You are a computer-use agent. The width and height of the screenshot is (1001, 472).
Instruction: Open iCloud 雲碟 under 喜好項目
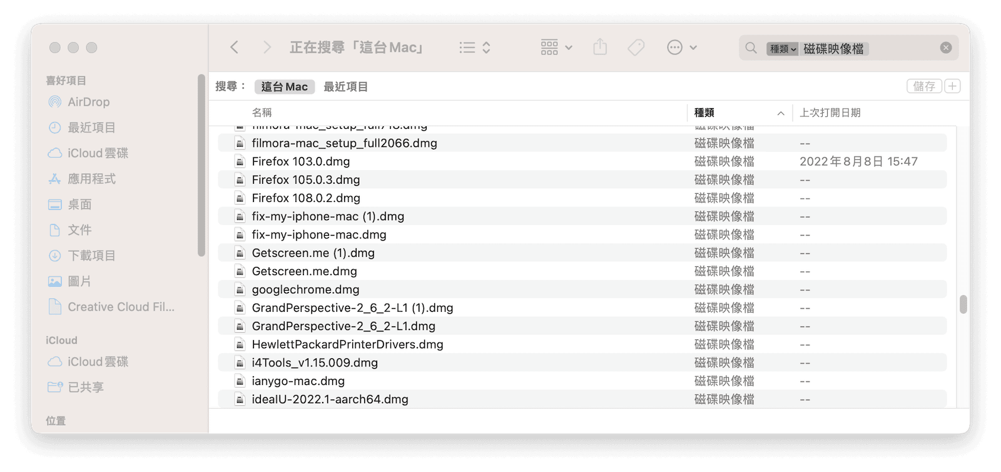98,153
